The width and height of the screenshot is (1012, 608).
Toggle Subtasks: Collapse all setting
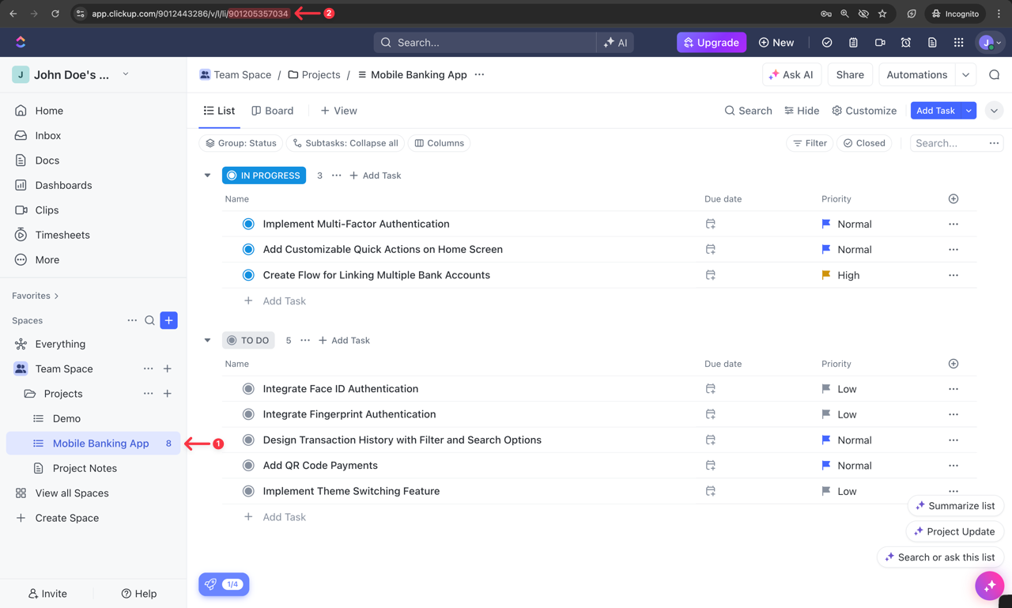pyautogui.click(x=346, y=143)
